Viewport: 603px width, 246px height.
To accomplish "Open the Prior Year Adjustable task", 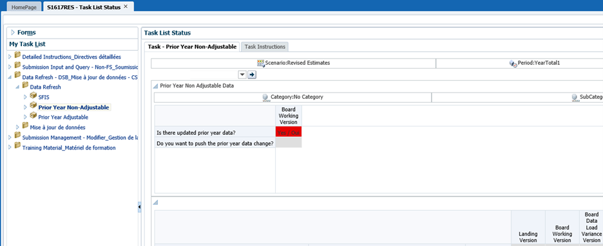I will pos(63,118).
